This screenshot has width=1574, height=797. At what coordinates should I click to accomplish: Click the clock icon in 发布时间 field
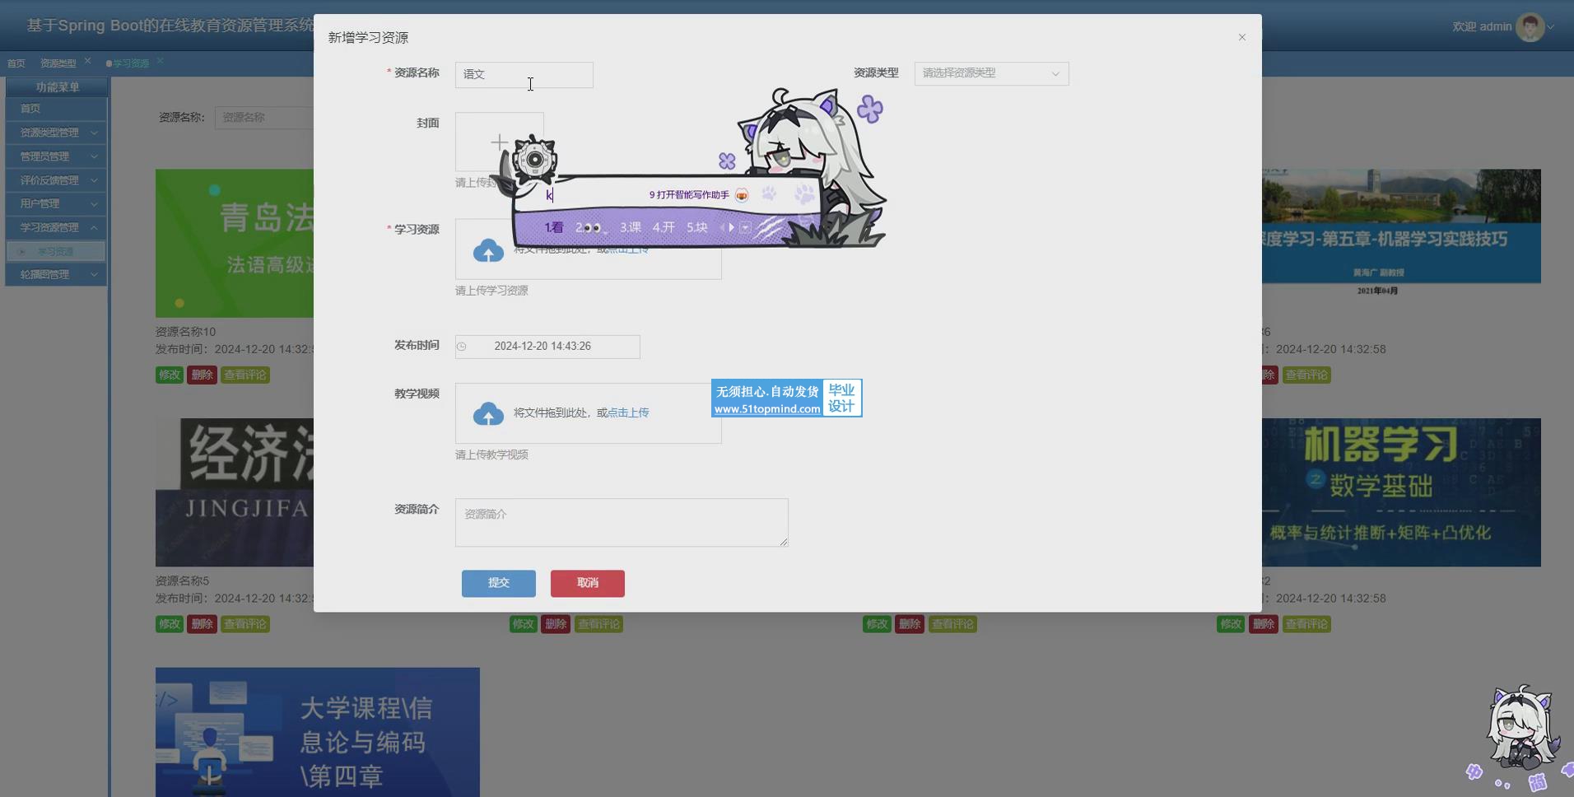(x=462, y=347)
